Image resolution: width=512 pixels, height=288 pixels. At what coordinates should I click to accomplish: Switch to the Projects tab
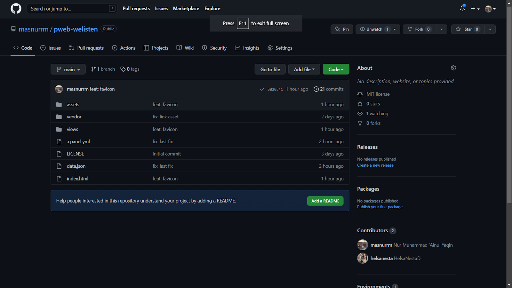pos(156,48)
